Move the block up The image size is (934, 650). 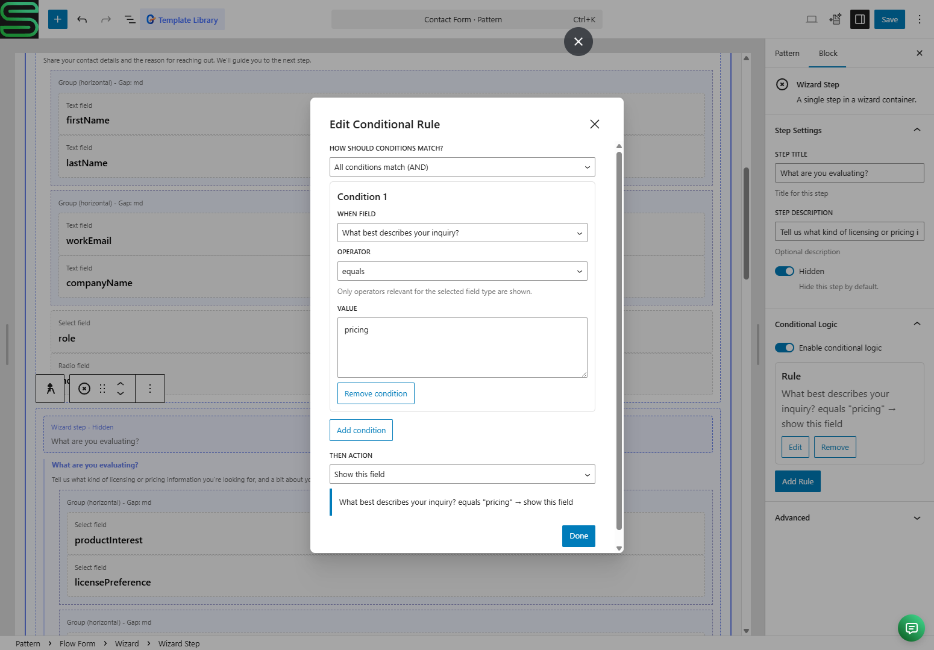point(121,383)
